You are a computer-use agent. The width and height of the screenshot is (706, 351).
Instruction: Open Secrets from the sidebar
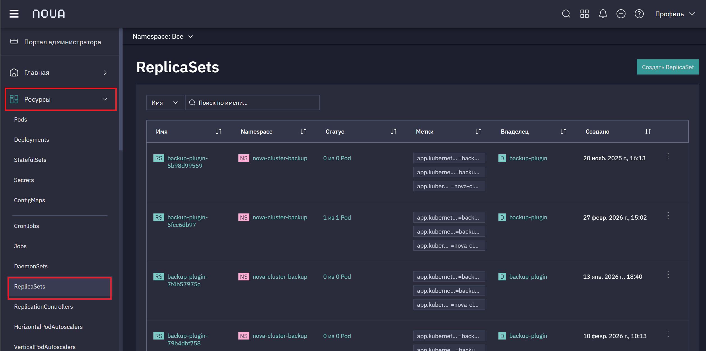tap(24, 180)
